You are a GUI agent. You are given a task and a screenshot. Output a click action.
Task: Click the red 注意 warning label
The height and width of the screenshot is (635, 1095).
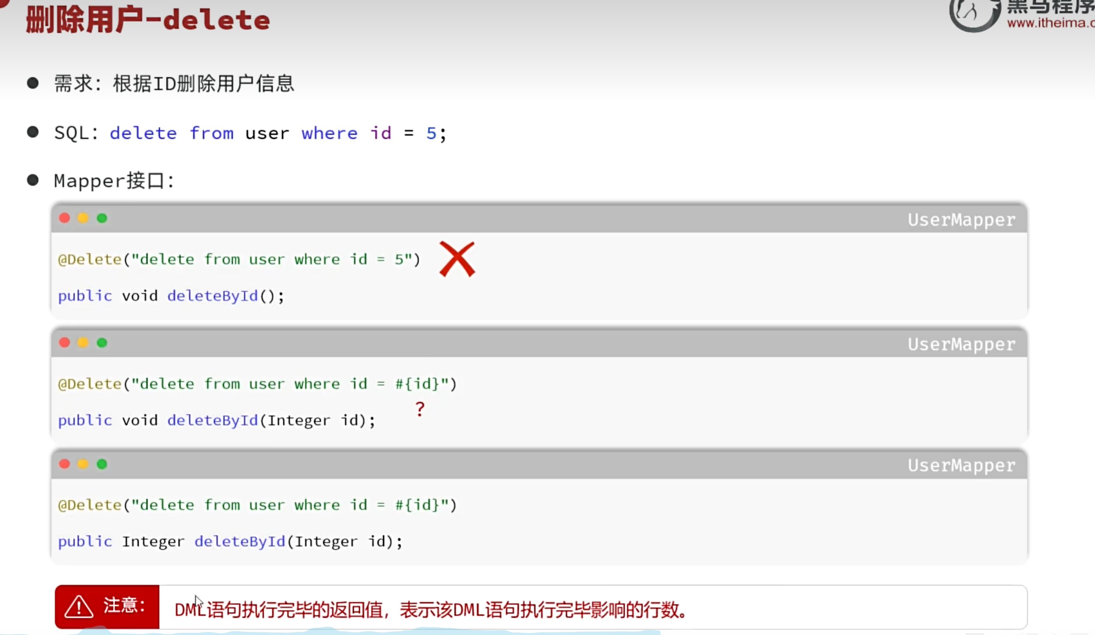[107, 607]
